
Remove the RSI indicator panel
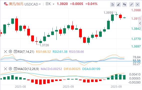click(5, 51)
